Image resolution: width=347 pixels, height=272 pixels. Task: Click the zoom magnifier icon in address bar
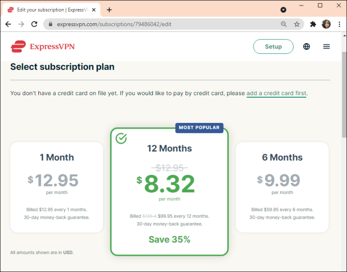[x=284, y=24]
